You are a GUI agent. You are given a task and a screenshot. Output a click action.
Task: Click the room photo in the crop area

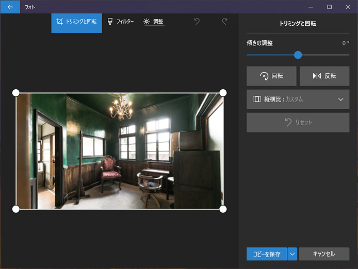[119, 151]
